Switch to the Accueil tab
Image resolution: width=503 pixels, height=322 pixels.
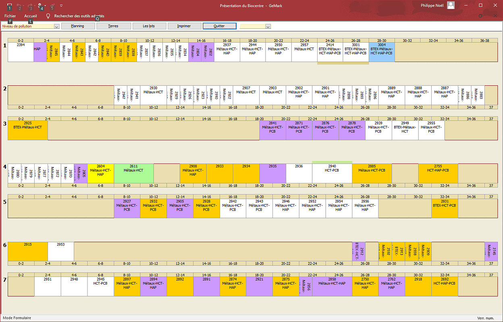point(31,16)
